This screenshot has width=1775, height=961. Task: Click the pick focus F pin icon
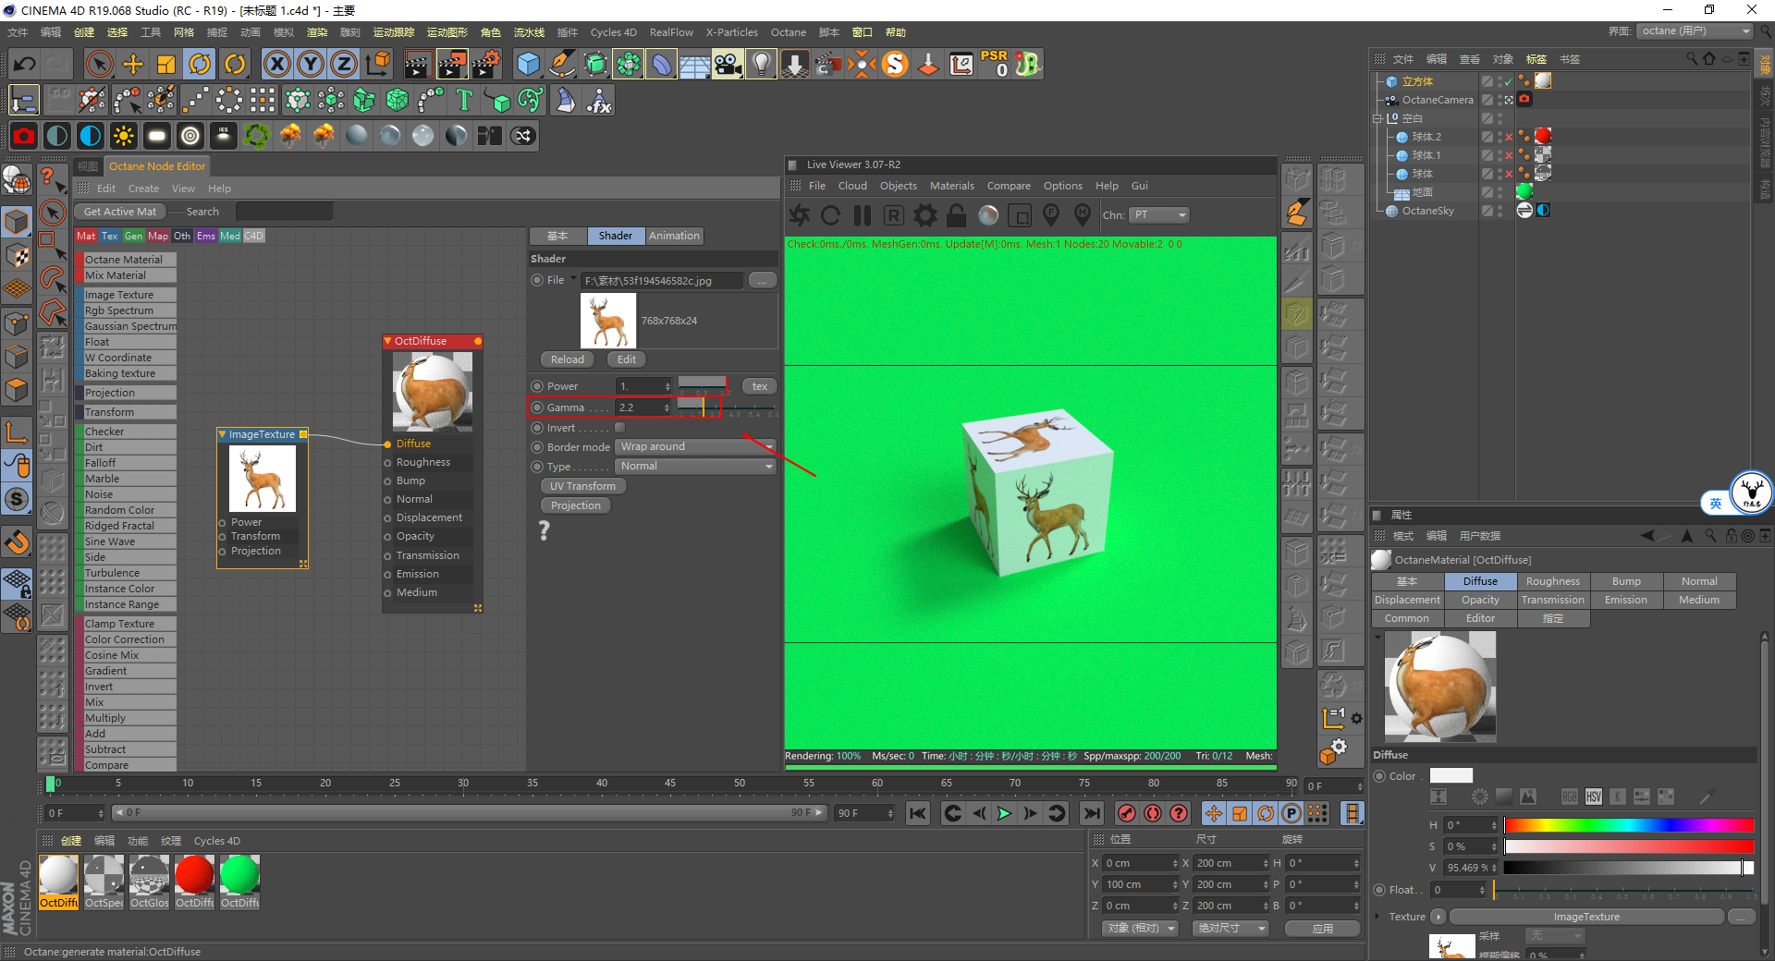pos(1051,215)
